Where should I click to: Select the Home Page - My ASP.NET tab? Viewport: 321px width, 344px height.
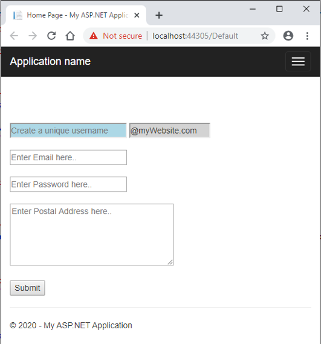[76, 15]
